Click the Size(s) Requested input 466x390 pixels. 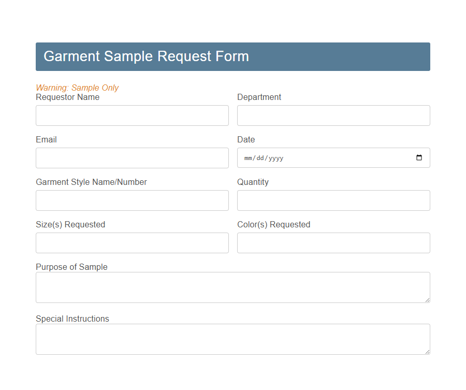tap(132, 243)
